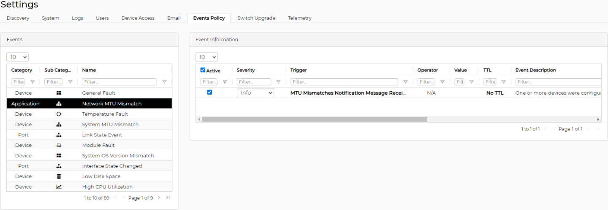The height and width of the screenshot is (210, 608).
Task: Click the Event Information horizontal scrollbar
Action: pyautogui.click(x=315, y=120)
